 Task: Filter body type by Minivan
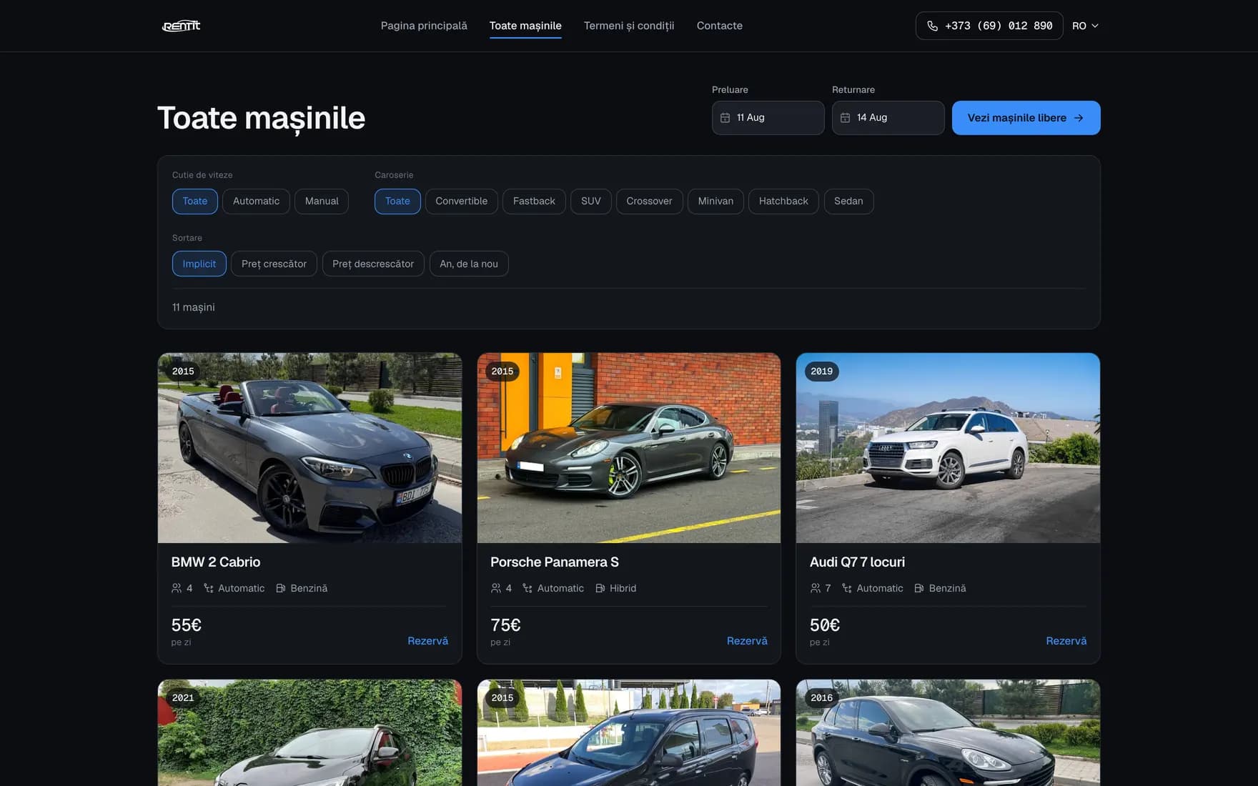pos(715,202)
